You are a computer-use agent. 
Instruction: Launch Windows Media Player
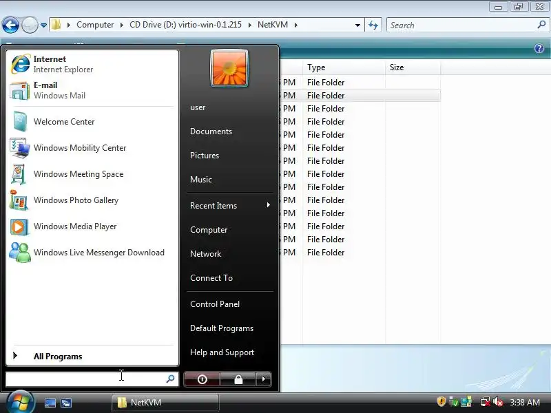(92, 226)
